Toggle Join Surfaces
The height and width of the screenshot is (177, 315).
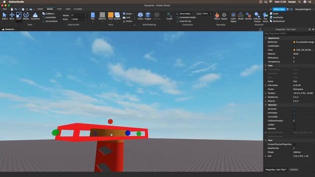(x=50, y=21)
